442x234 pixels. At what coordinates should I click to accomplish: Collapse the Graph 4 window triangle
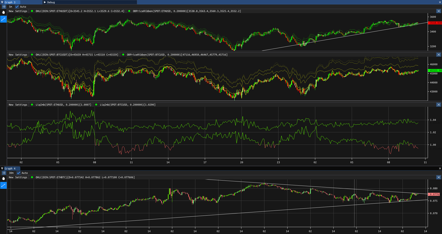[2, 169]
